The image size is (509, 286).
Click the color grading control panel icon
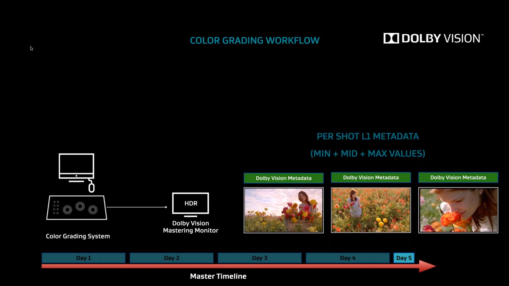coord(77,208)
